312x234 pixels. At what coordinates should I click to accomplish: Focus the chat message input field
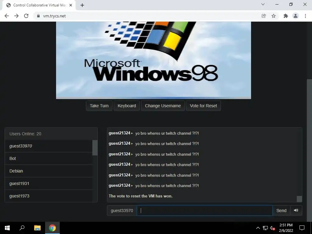204,211
